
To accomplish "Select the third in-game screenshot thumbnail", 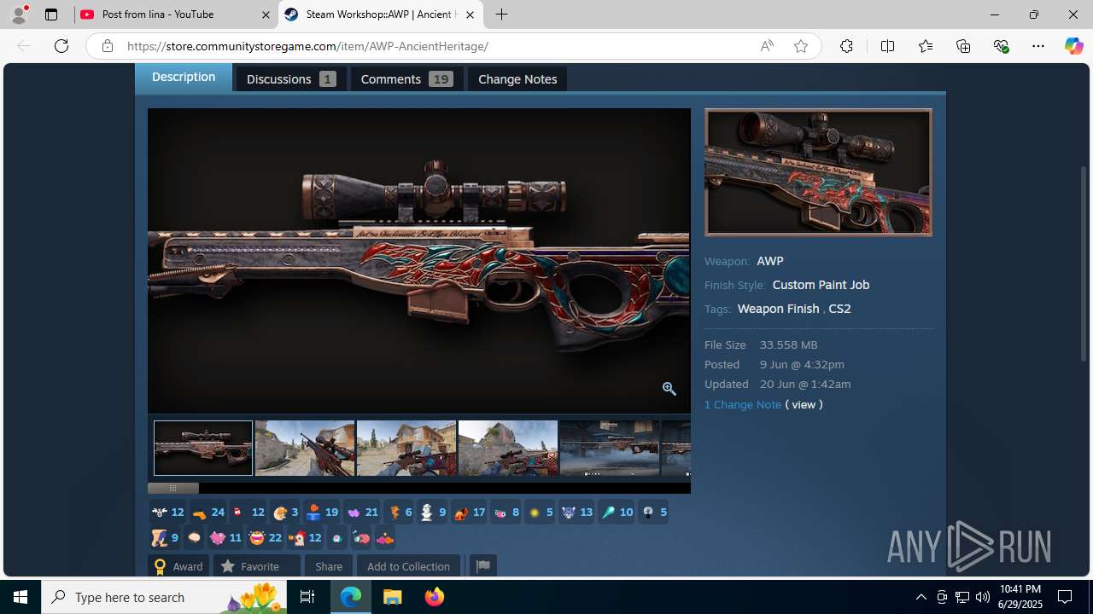I will coord(406,448).
